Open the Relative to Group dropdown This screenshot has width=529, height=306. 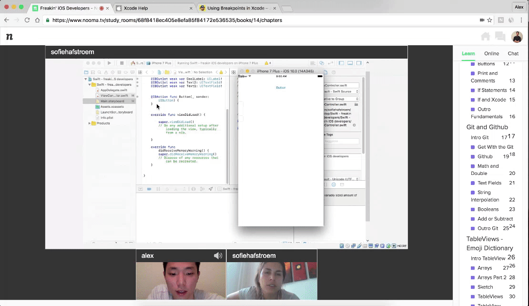coord(341,99)
